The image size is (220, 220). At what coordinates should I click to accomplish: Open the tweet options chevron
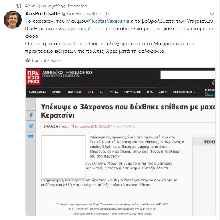pyautogui.click(x=212, y=14)
